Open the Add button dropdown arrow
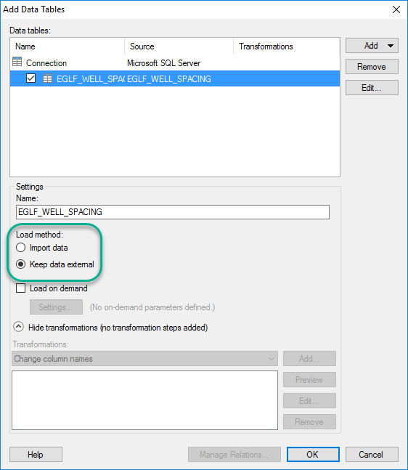Screen dimensions: 408x470 [x=391, y=46]
